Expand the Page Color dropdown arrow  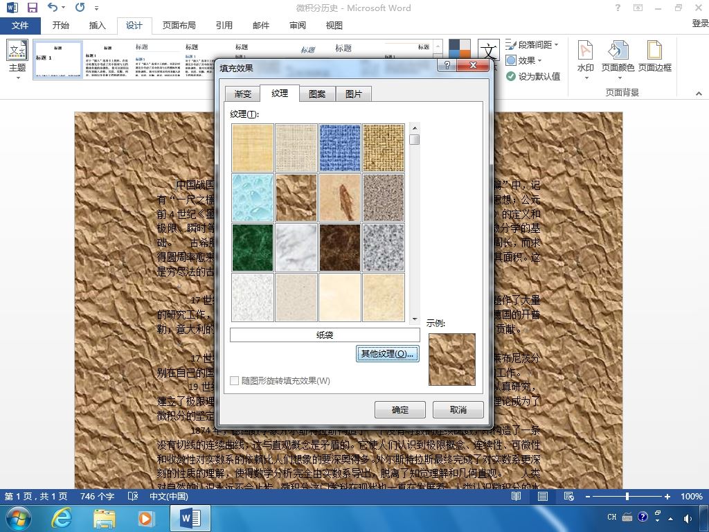point(620,78)
